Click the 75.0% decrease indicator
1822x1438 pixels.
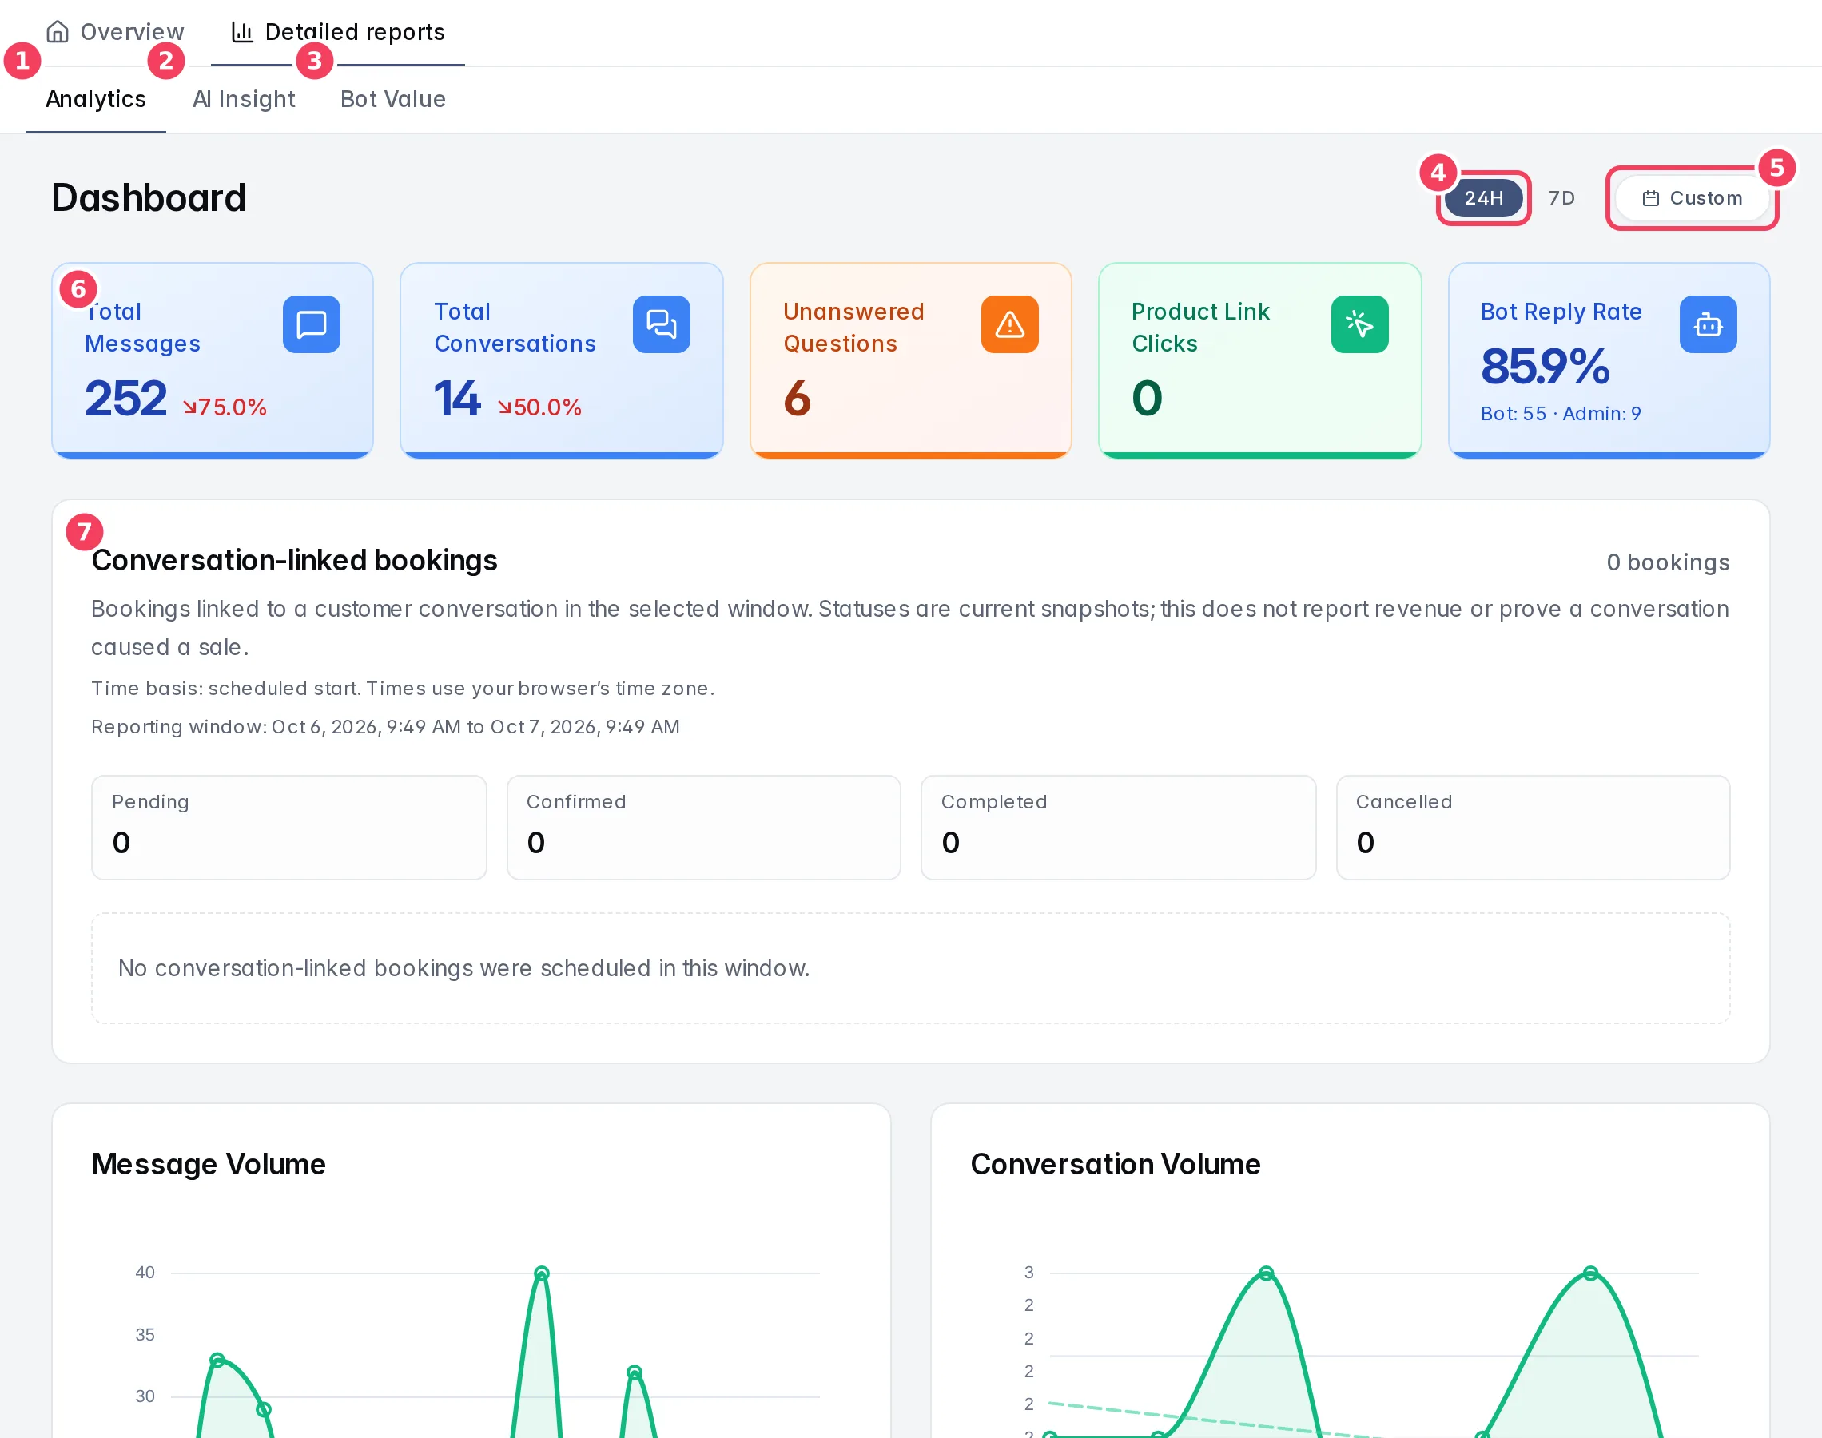pyautogui.click(x=225, y=407)
